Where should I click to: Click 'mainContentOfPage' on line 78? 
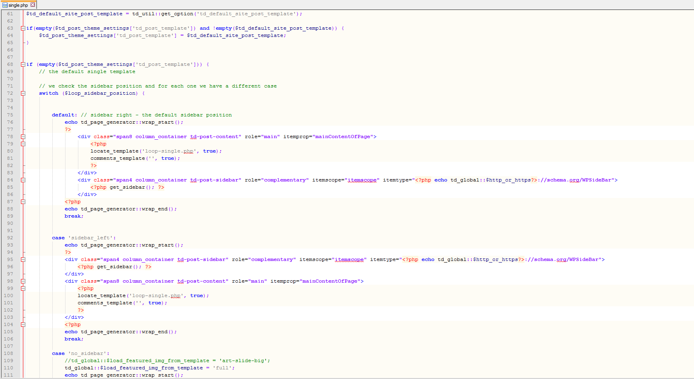(343, 137)
